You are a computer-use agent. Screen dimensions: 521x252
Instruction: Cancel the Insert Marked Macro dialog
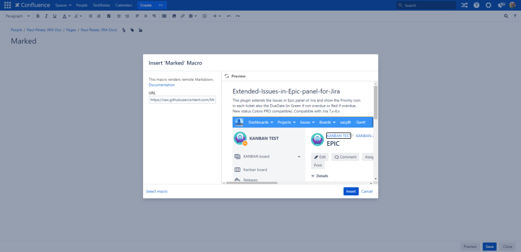pos(367,192)
